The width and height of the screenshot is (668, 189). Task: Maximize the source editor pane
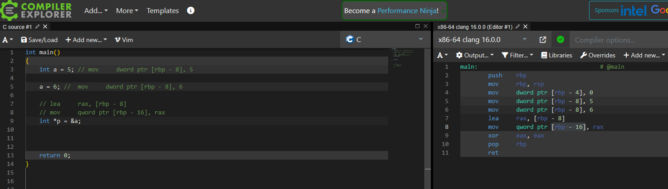click(418, 27)
